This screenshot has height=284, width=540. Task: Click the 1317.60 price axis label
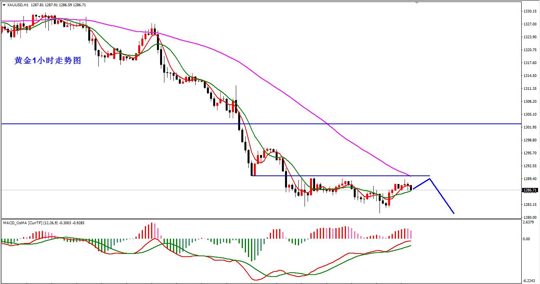click(530, 63)
